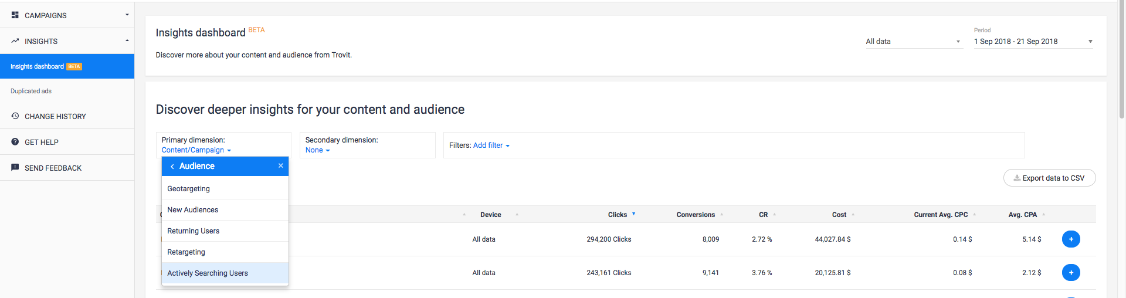Viewport: 1126px width, 298px height.
Task: Click the Insights trend line icon
Action: [x=15, y=41]
